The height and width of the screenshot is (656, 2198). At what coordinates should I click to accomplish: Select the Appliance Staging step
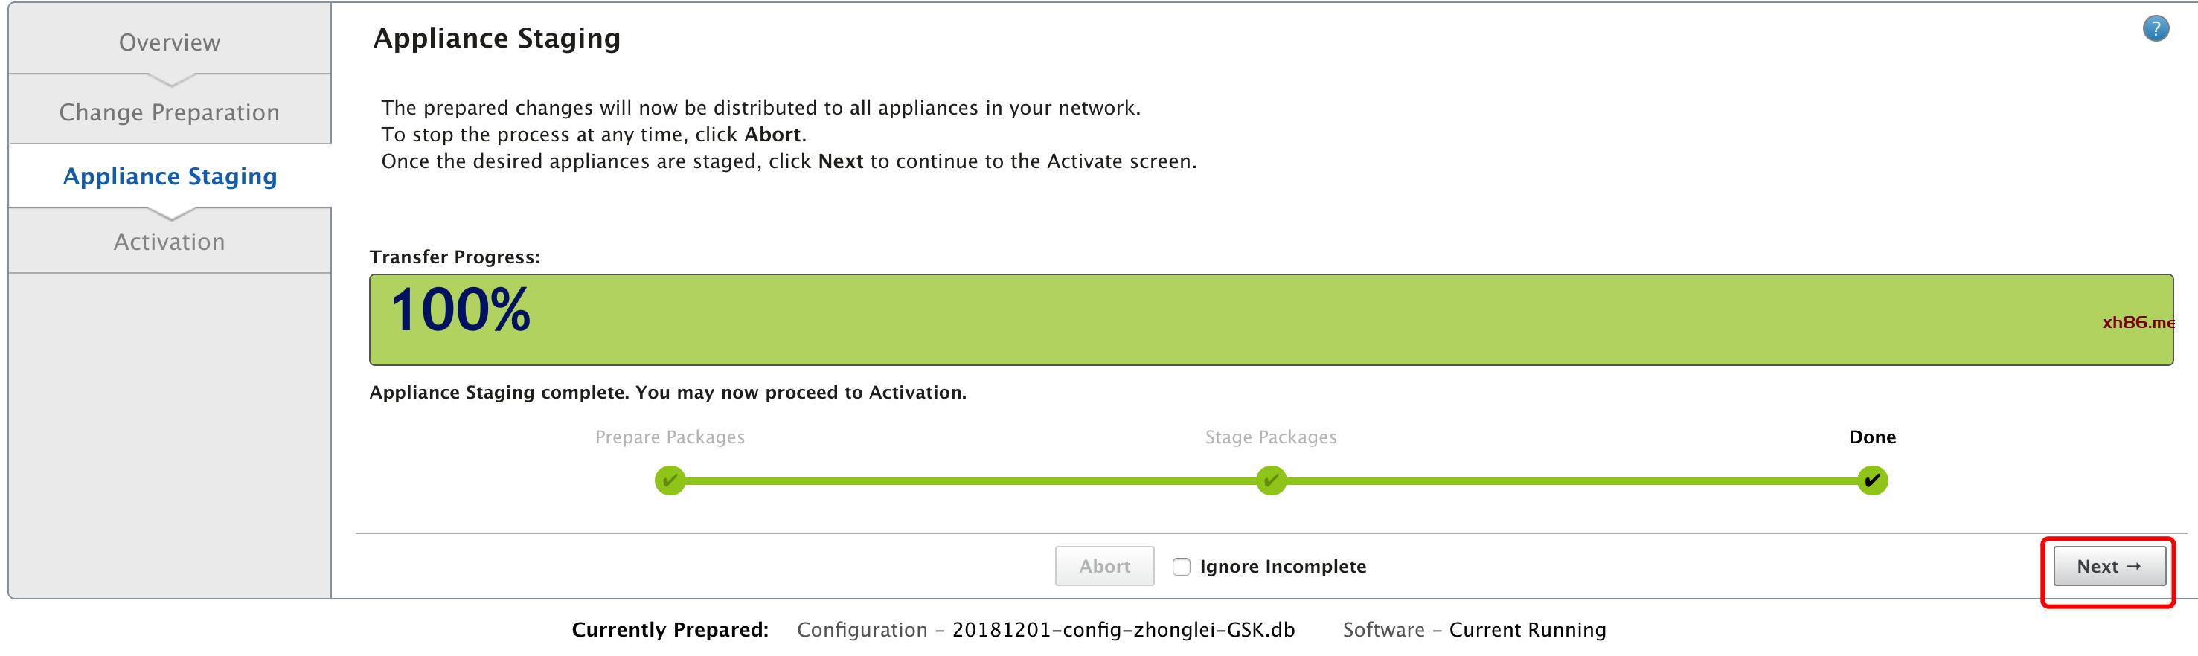click(170, 176)
